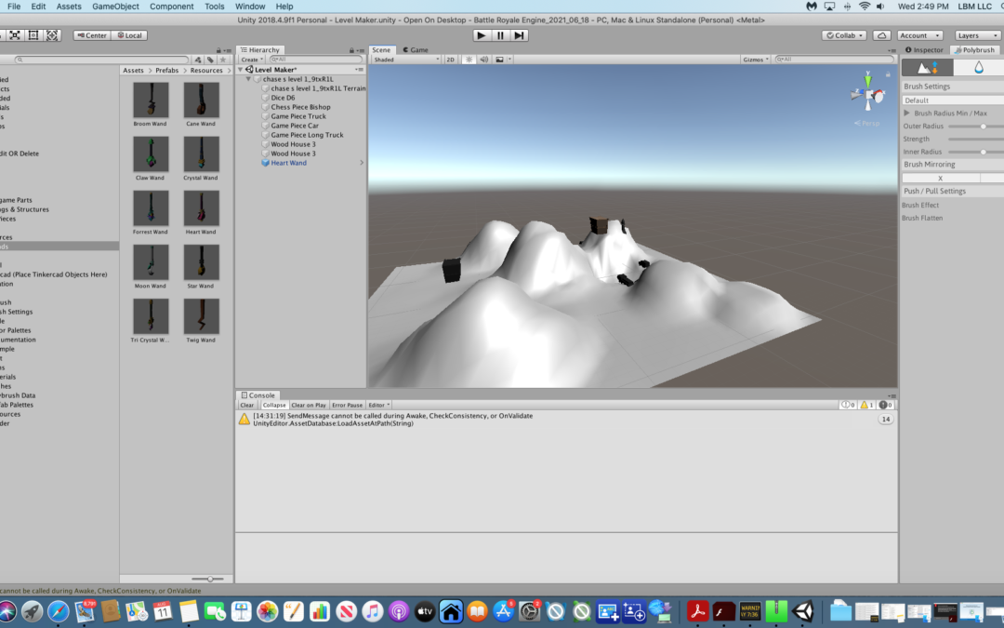Select the combined Transform tool icon
This screenshot has width=1004, height=628.
point(52,35)
